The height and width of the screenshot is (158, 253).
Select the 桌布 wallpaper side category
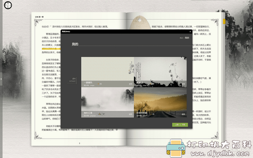point(72,80)
